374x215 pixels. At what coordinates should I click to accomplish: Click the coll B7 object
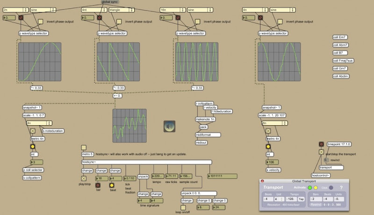point(340,53)
